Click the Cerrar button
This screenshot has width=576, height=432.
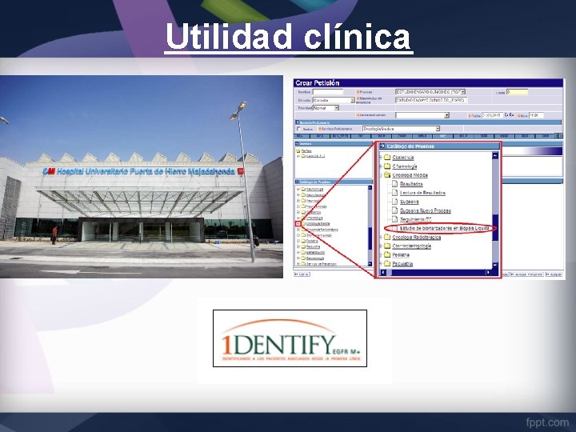[x=302, y=274]
